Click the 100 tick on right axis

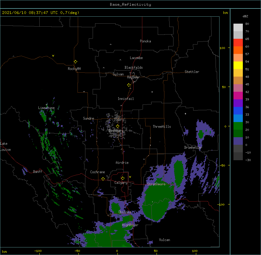point(222,48)
